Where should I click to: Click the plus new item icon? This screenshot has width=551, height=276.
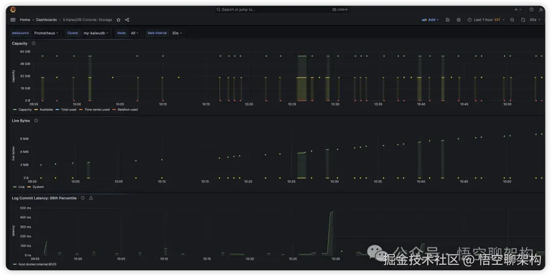pyautogui.click(x=516, y=10)
